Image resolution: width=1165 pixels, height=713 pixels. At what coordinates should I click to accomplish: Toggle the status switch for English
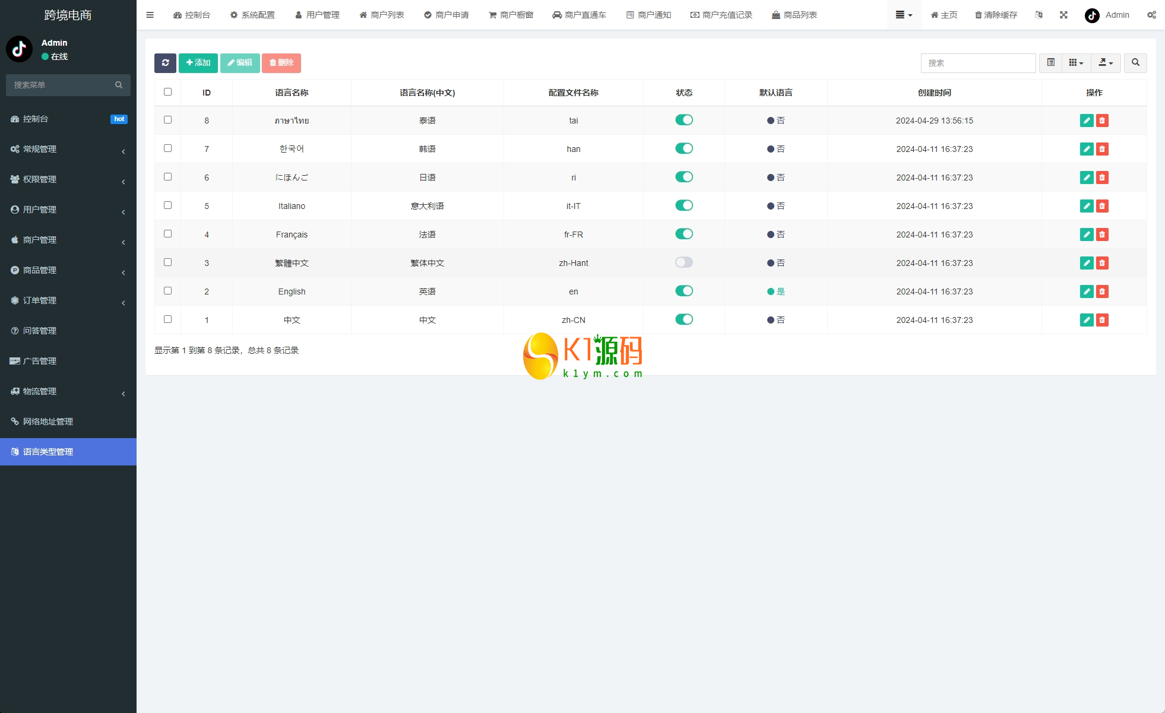tap(683, 290)
